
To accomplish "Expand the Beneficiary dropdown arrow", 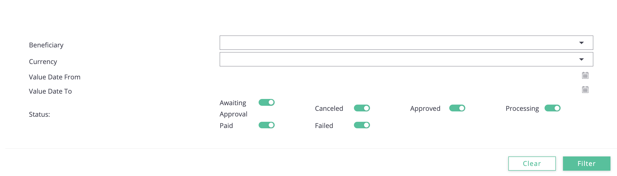I will (581, 43).
